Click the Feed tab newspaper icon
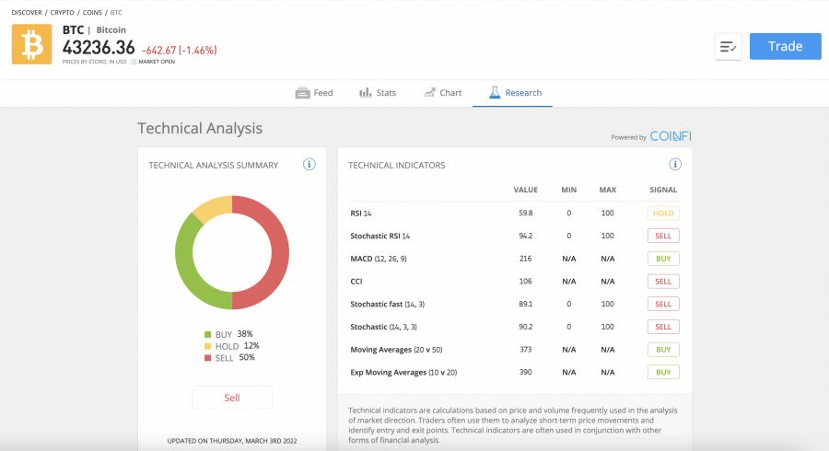This screenshot has width=829, height=451. [302, 93]
